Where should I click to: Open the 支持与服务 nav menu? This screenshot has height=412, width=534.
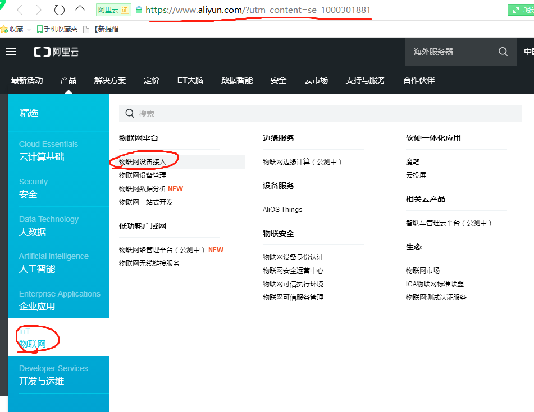[365, 80]
